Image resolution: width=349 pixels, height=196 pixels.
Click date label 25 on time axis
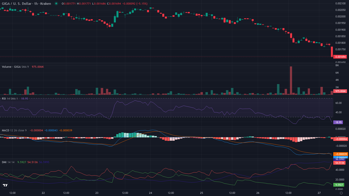(202, 193)
